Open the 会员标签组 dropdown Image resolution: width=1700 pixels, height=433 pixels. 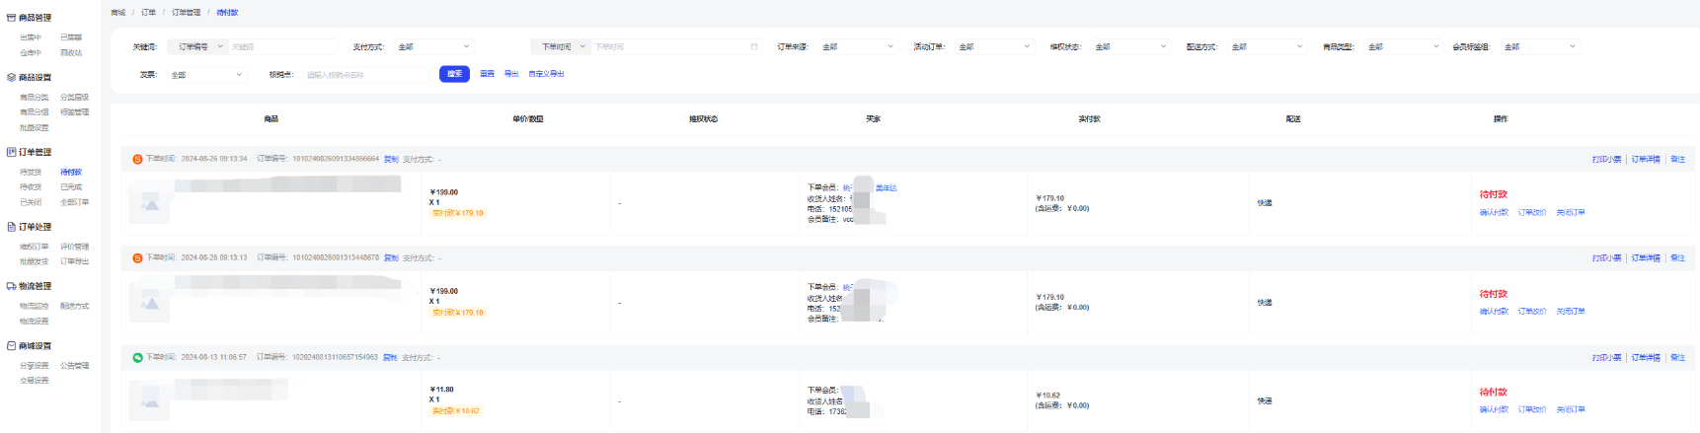1539,46
